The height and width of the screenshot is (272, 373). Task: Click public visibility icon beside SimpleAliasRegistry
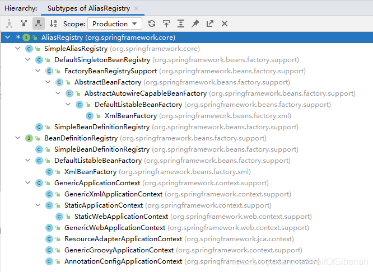(38, 49)
